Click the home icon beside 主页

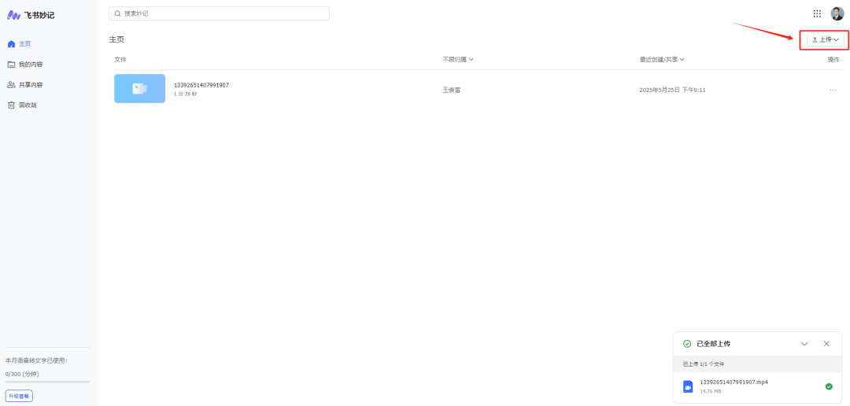pyautogui.click(x=11, y=44)
